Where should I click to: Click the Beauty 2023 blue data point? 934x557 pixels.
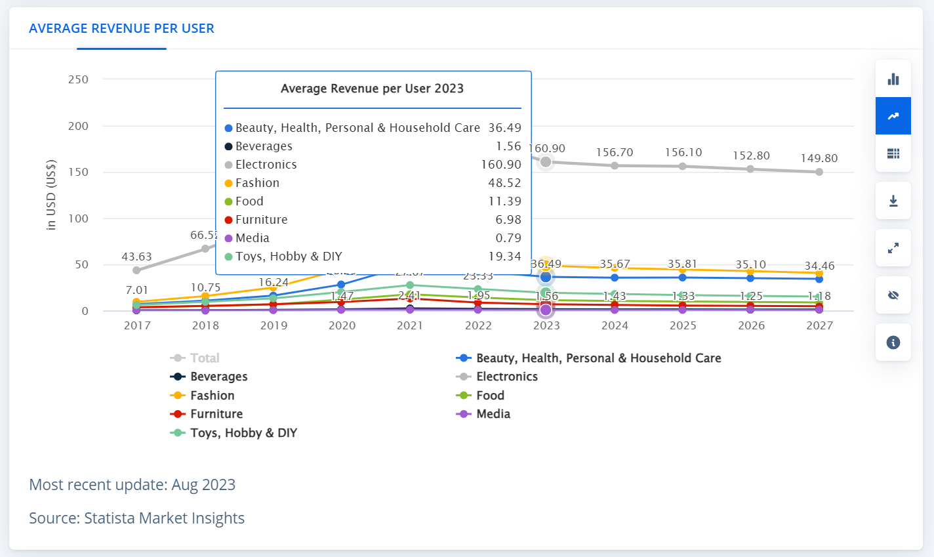546,277
